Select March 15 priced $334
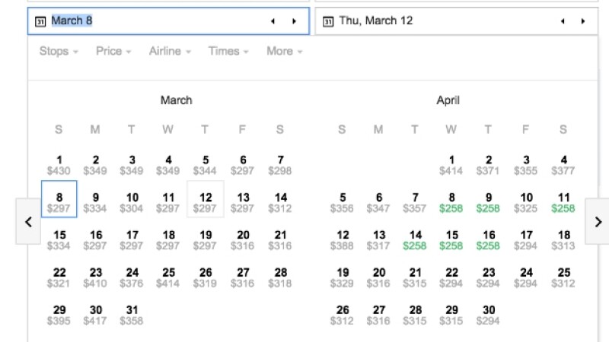 pos(59,240)
